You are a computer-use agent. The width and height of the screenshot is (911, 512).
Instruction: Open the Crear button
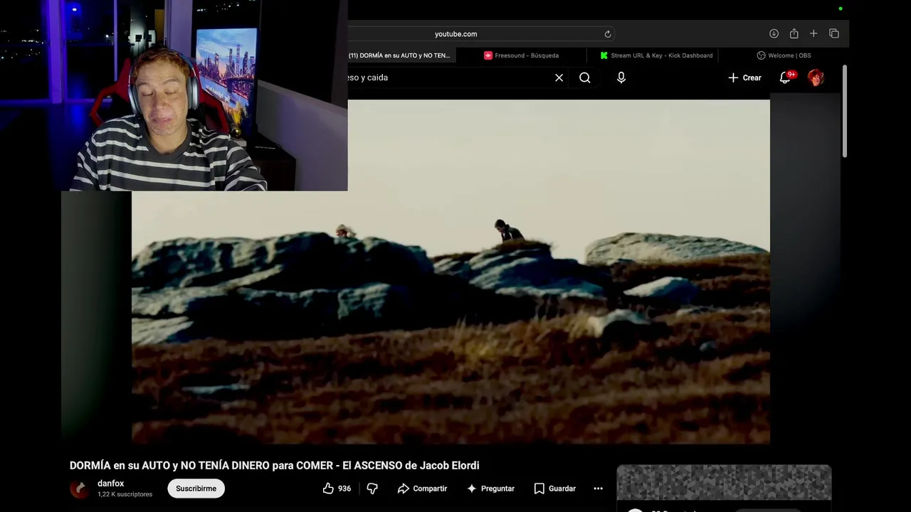tap(744, 78)
